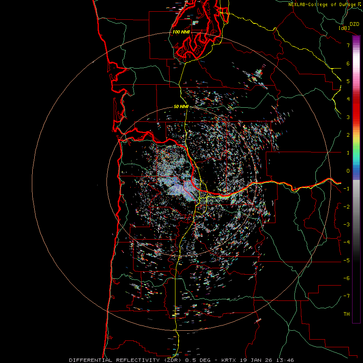Image resolution: width=363 pixels, height=363 pixels.
Task: Select the -6 value on the color scale
Action: (346, 278)
